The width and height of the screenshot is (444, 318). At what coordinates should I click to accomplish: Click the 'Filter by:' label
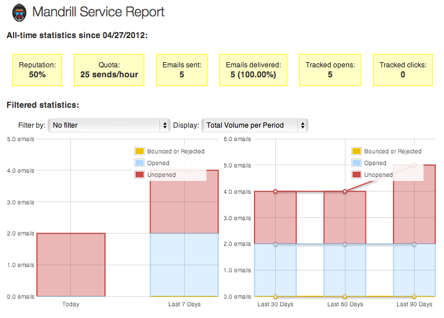(x=32, y=125)
